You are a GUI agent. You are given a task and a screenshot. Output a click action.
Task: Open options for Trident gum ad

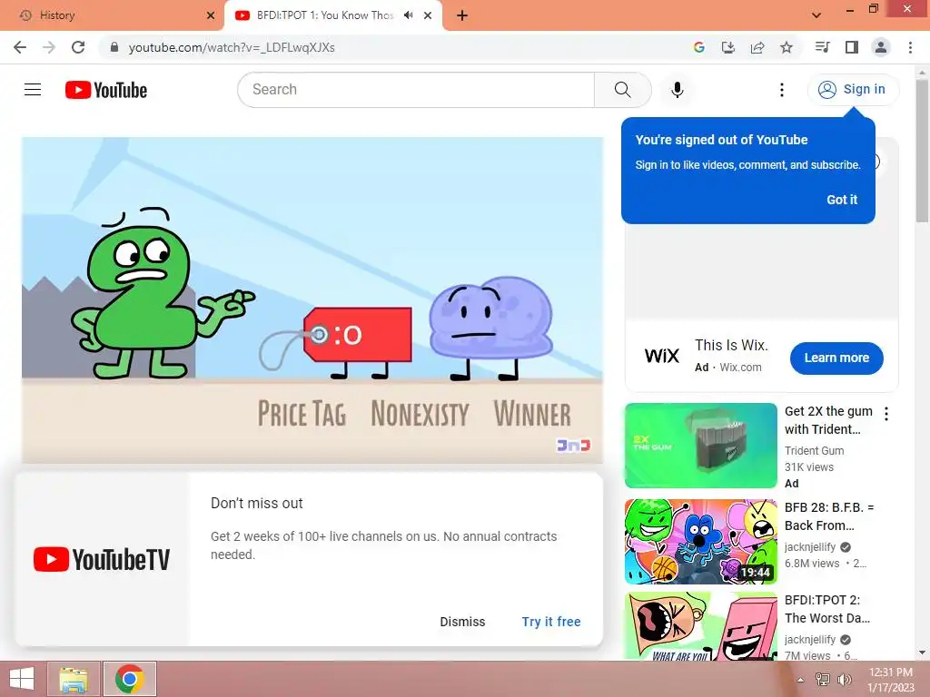pyautogui.click(x=886, y=414)
